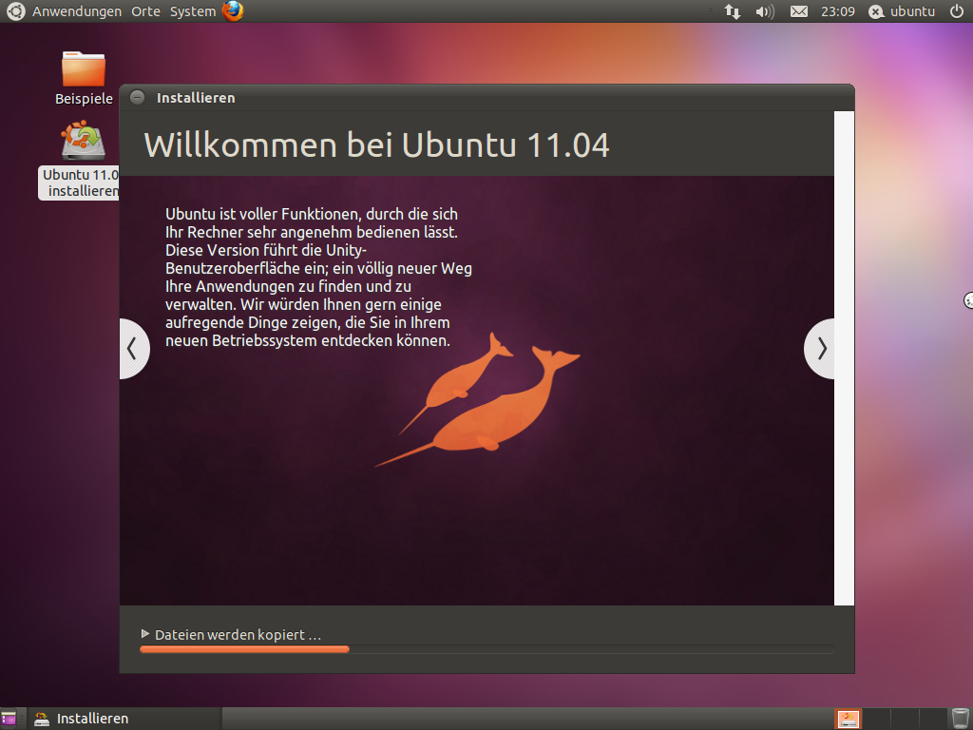The image size is (973, 730).
Task: Open the System menu
Action: 192,11
